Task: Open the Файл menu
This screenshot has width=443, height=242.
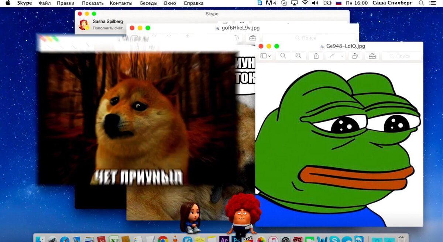Action: click(45, 3)
